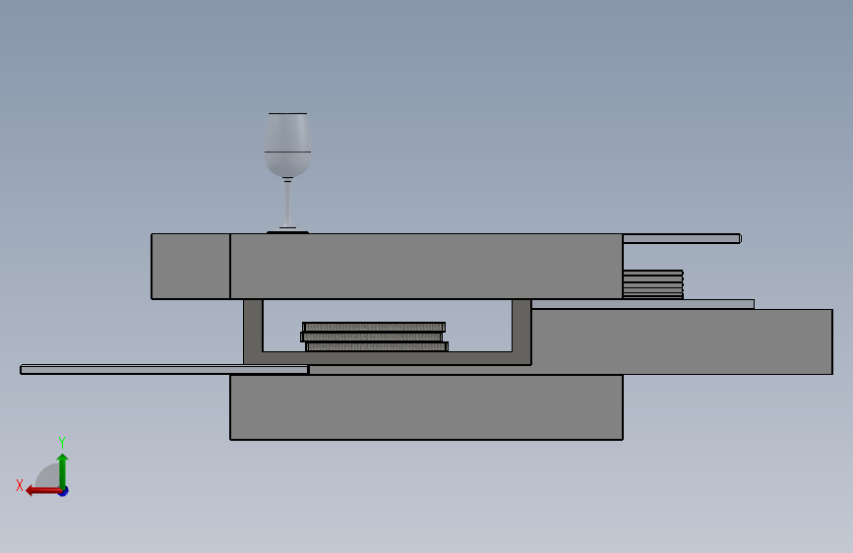Select the stack of three pads inside the opening
This screenshot has width=853, height=553.
[x=374, y=337]
